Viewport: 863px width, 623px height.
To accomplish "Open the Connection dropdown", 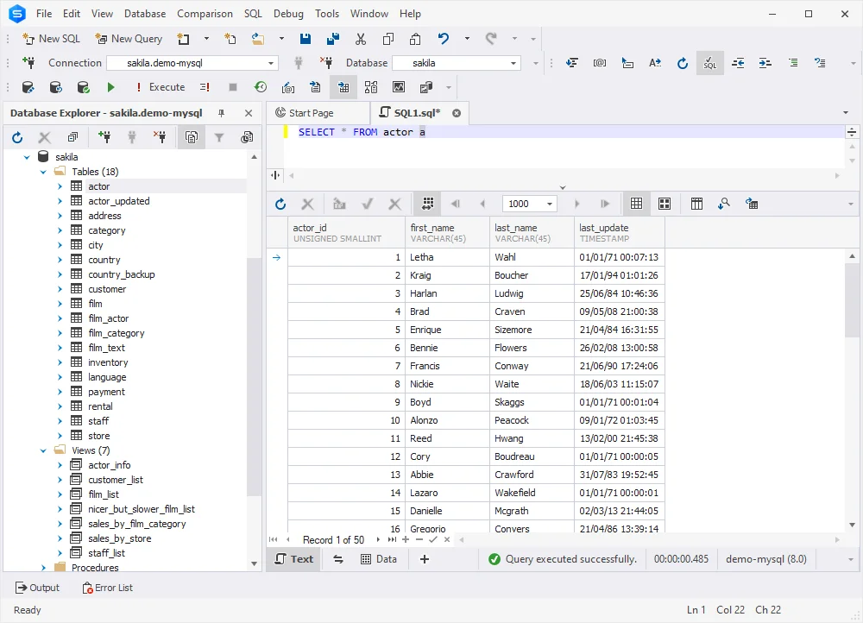I will coord(271,63).
